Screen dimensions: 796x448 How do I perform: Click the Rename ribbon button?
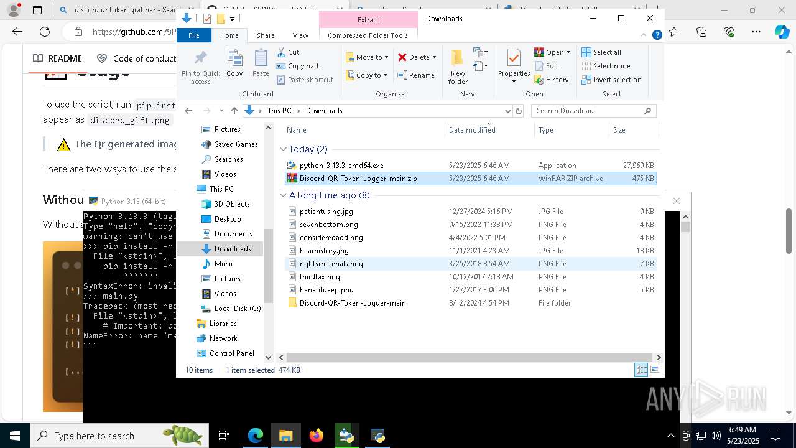416,75
